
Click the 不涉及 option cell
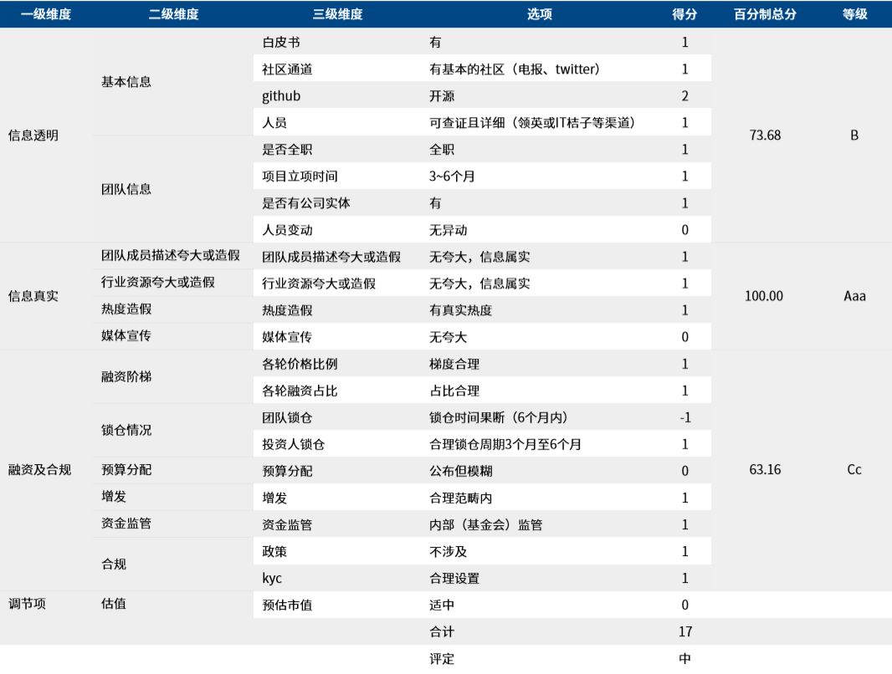click(x=449, y=552)
